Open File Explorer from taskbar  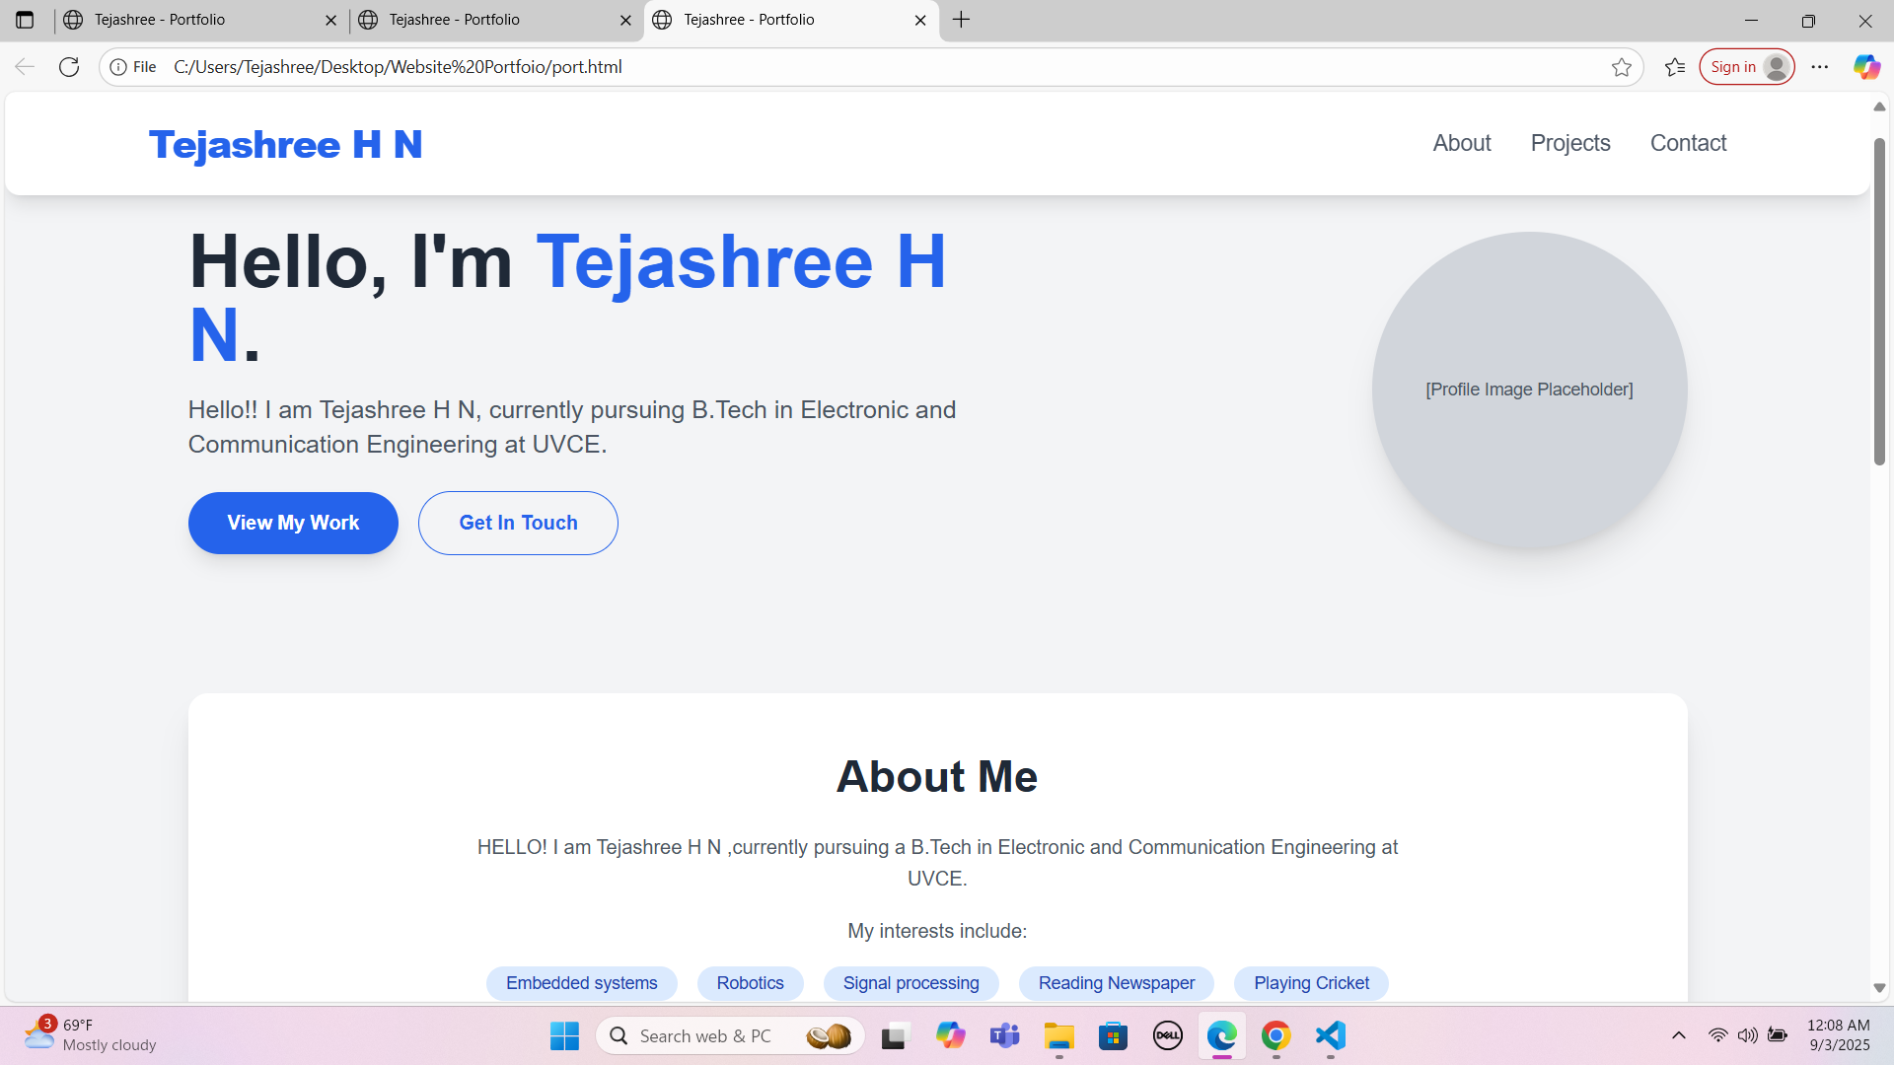click(x=1059, y=1035)
